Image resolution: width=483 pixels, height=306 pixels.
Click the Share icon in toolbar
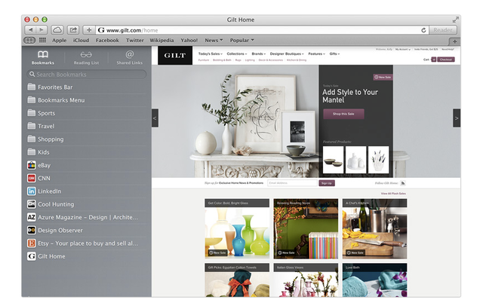click(73, 29)
